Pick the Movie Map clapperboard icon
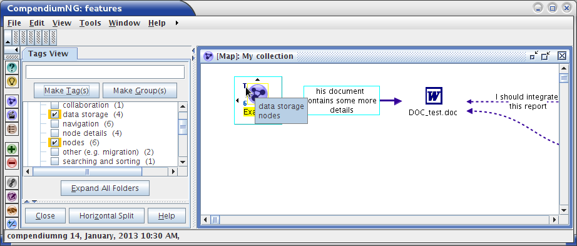Viewport: 577px width, 246px height. (x=12, y=115)
